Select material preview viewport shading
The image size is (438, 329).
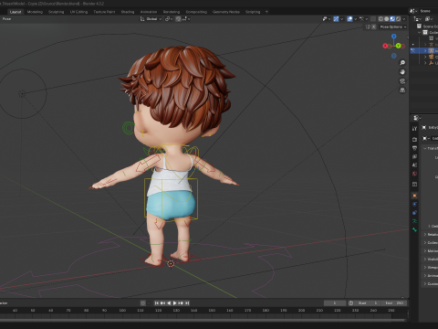392,19
